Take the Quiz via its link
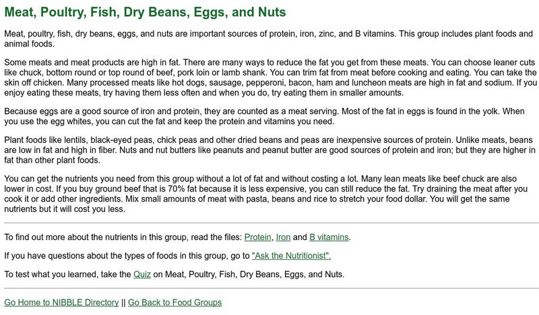The image size is (539, 315). [143, 275]
